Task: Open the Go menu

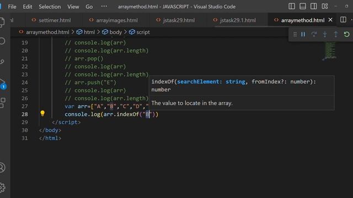Action: pos(89,7)
